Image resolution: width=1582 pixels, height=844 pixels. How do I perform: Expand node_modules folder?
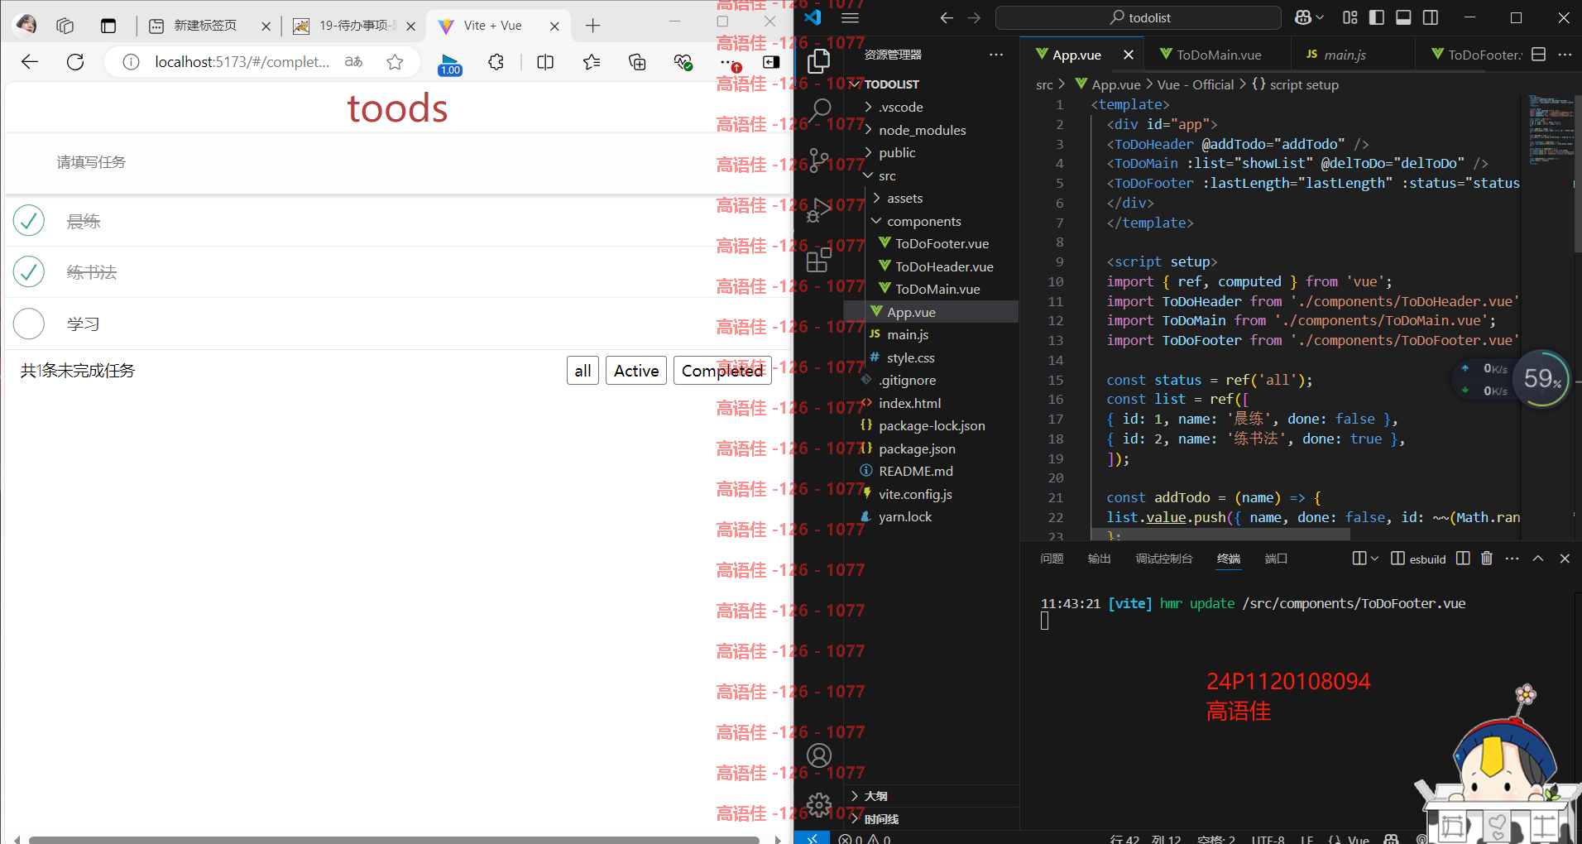931,130
